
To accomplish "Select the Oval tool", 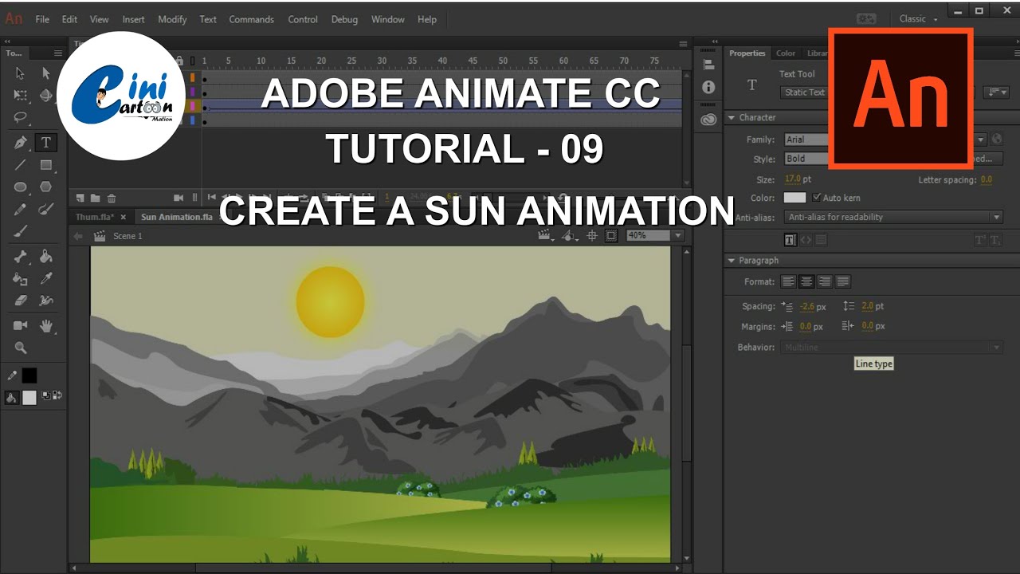I will pos(21,187).
